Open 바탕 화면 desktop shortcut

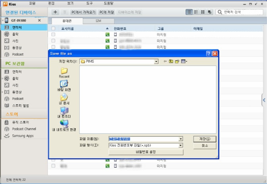point(64,86)
